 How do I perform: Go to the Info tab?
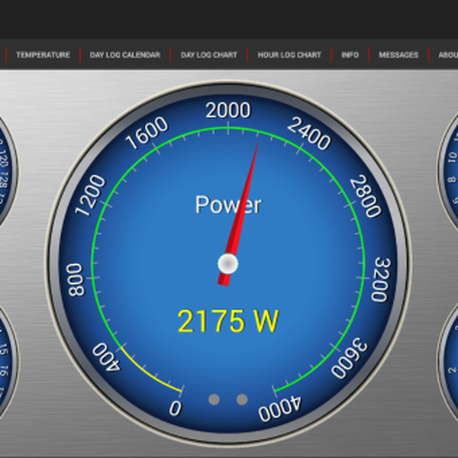pos(350,55)
